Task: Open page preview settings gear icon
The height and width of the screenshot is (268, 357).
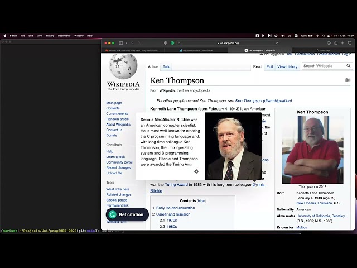Action: coord(196,171)
